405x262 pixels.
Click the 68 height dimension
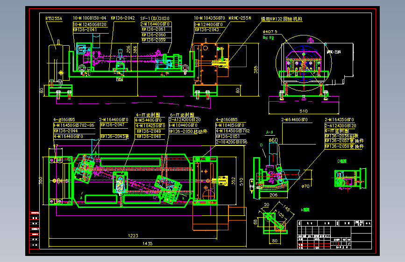pos(256,222)
